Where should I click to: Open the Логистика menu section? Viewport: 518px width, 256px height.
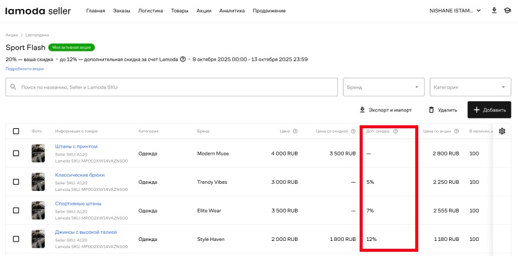pyautogui.click(x=150, y=11)
